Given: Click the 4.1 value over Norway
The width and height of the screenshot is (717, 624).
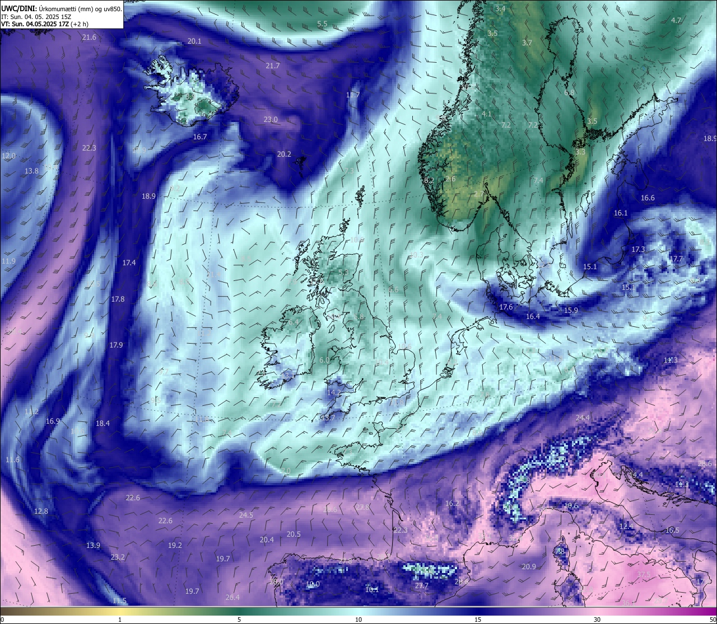Looking at the screenshot, I should pos(487,114).
